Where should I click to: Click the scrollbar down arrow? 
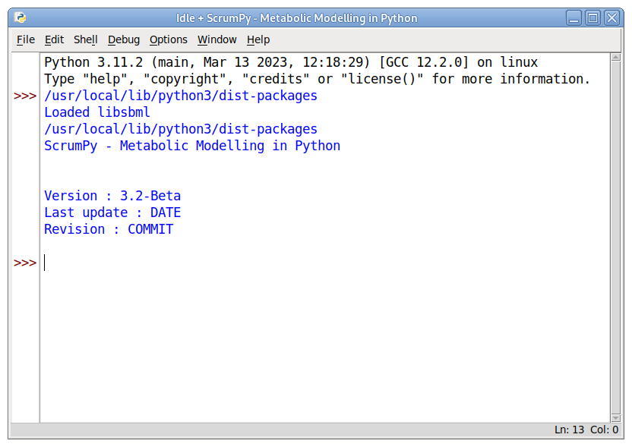click(615, 417)
